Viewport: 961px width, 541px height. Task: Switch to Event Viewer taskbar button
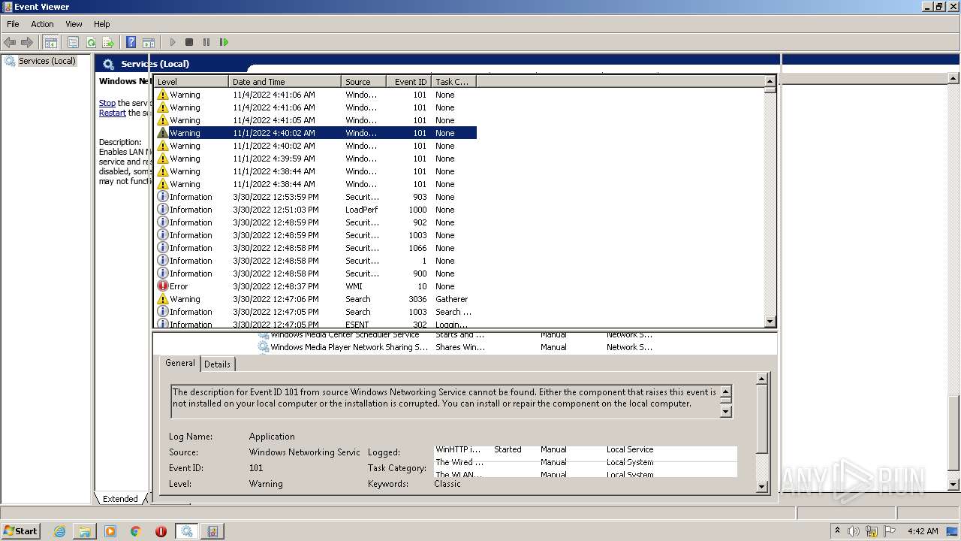point(212,531)
